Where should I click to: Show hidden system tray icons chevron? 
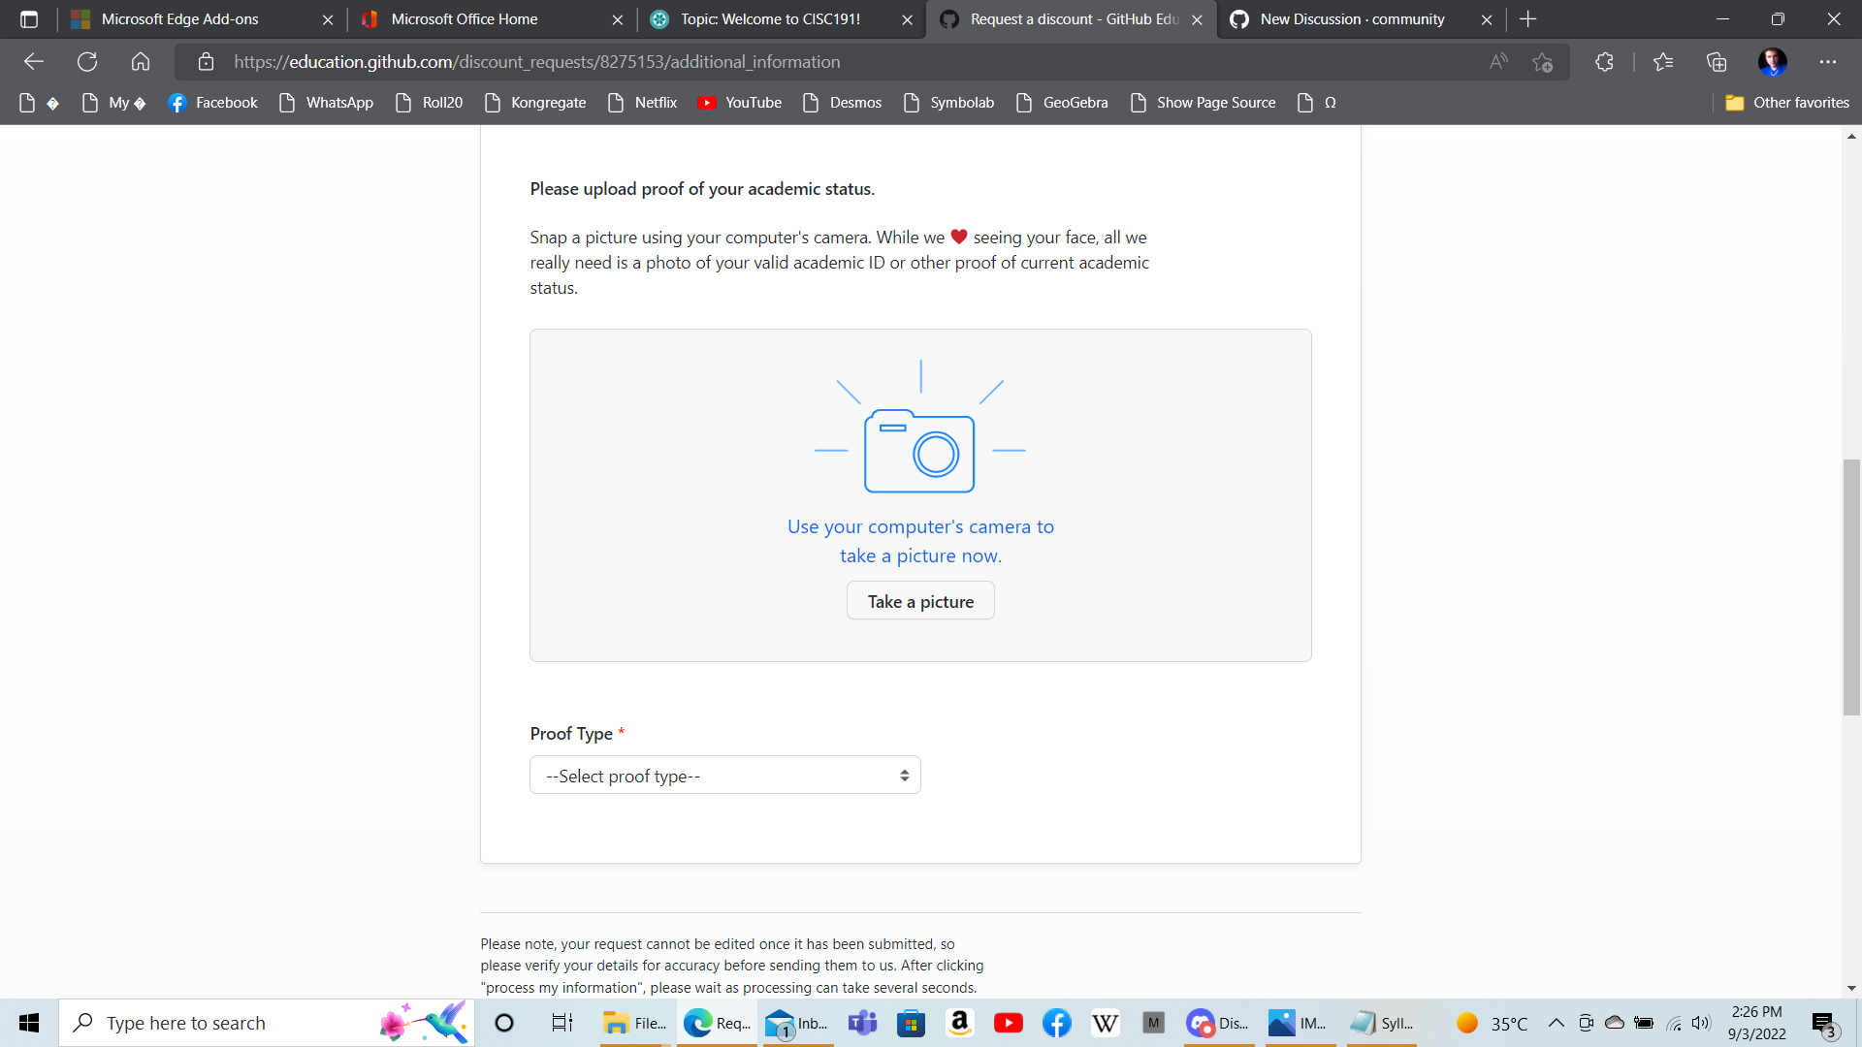1556,1023
